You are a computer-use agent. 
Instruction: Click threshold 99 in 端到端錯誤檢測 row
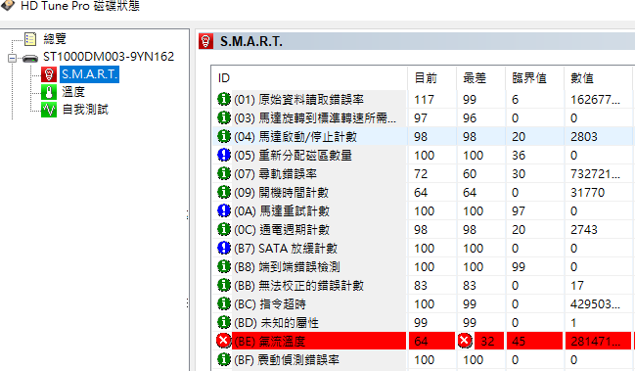tap(519, 267)
